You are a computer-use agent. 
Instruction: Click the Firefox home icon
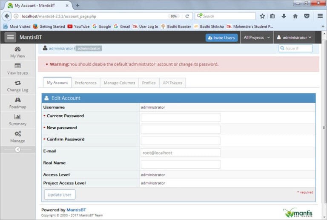click(295, 16)
